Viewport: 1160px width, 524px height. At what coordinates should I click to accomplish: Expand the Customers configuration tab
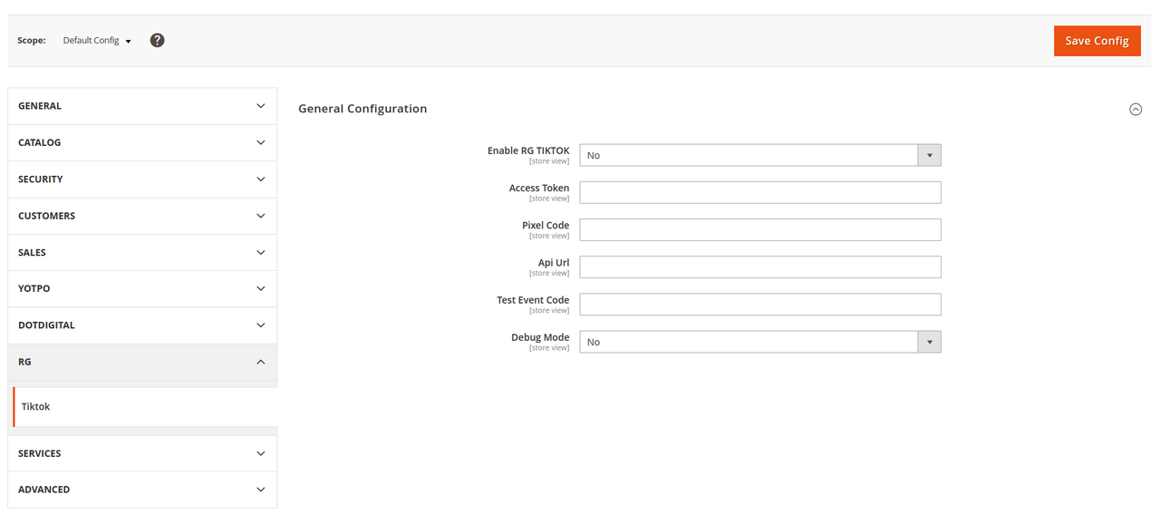tap(142, 216)
